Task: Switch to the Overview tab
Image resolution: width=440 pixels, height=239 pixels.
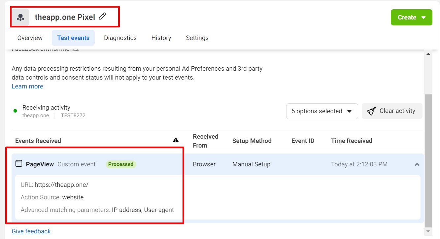Action: click(x=30, y=38)
